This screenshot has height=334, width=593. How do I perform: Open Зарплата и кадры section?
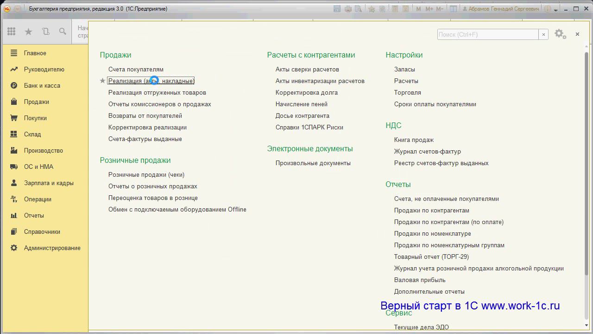[x=49, y=183]
